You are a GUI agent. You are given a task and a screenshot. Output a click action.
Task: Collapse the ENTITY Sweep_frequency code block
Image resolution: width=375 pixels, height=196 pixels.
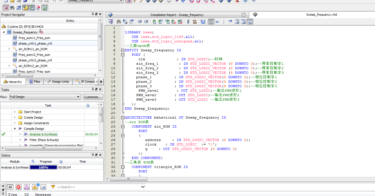tap(123, 50)
